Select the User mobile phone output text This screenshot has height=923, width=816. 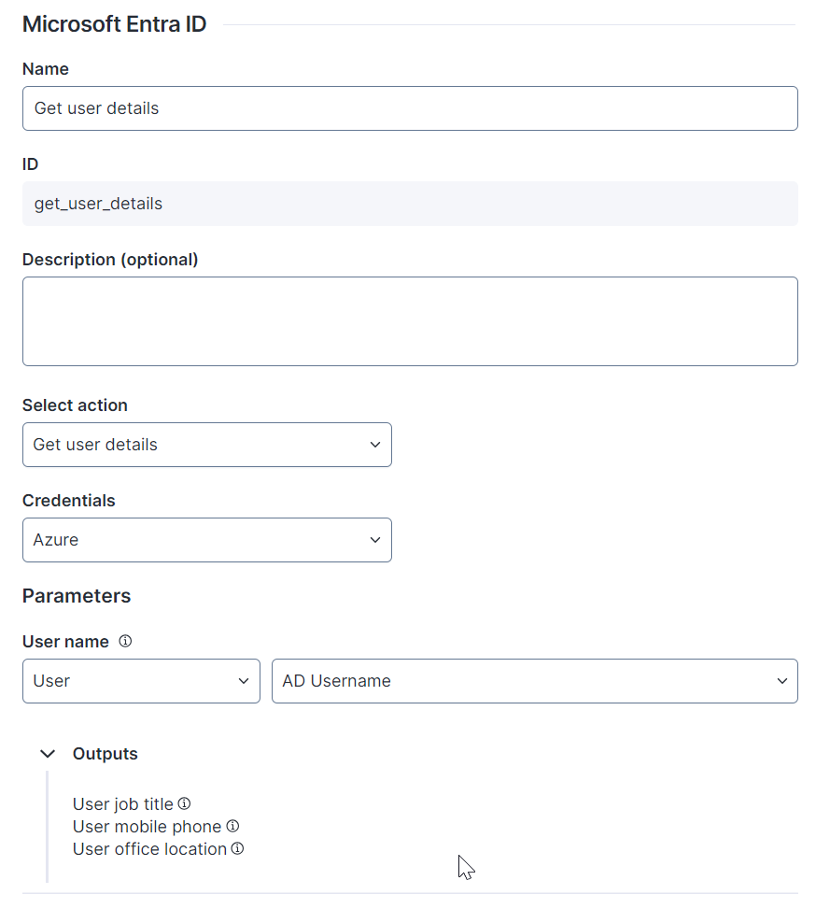(x=147, y=826)
